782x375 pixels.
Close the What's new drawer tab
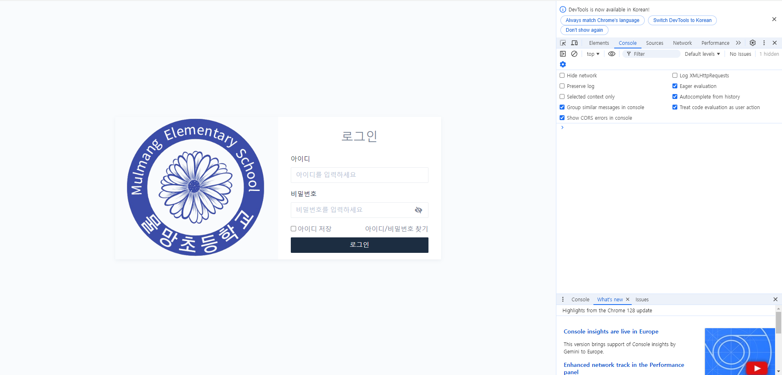tap(628, 299)
